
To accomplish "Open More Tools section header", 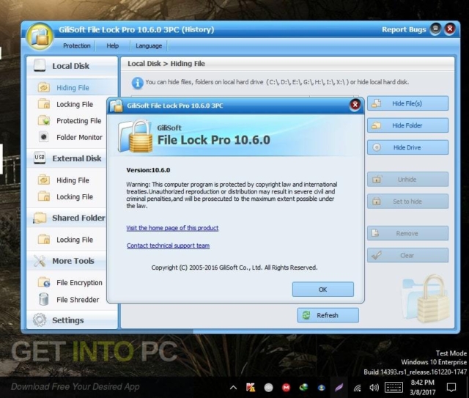I will click(73, 261).
